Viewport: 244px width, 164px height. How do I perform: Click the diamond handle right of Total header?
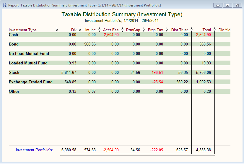click(x=214, y=30)
